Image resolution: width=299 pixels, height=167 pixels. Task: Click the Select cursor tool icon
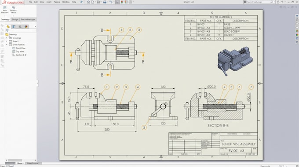[x=117, y=2]
